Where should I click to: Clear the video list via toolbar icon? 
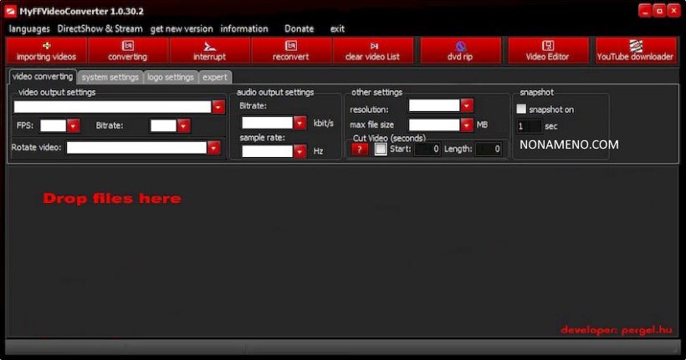(372, 46)
